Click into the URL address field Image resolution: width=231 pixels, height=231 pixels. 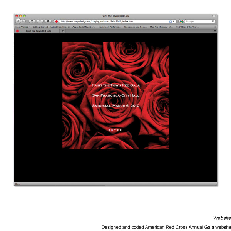(112, 21)
